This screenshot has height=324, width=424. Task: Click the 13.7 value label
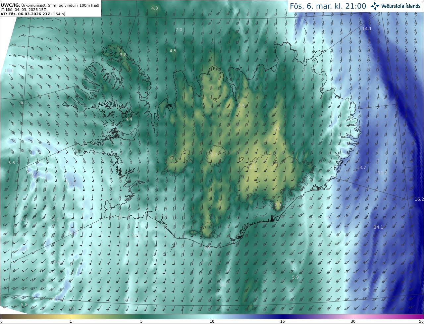(x=361, y=167)
